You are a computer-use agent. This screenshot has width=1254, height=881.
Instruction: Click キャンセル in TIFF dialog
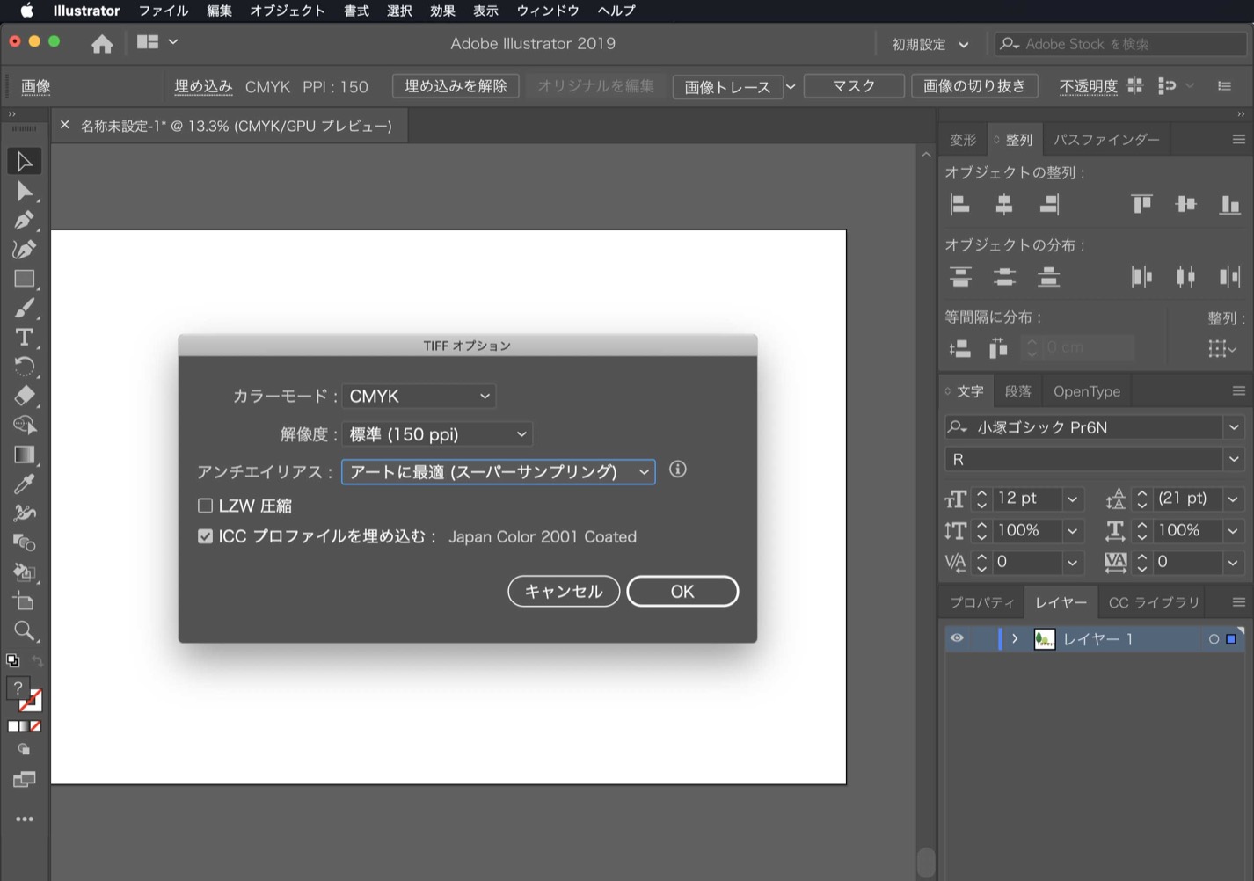click(564, 592)
